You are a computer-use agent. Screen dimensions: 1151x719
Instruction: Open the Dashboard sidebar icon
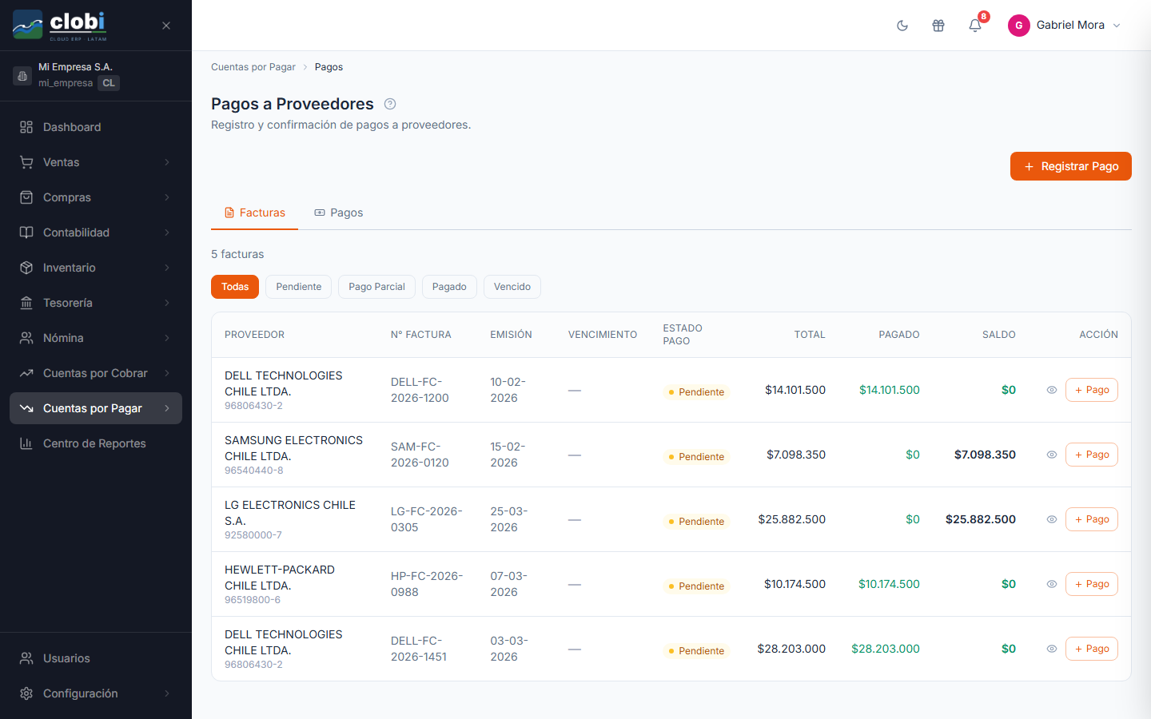pos(26,127)
